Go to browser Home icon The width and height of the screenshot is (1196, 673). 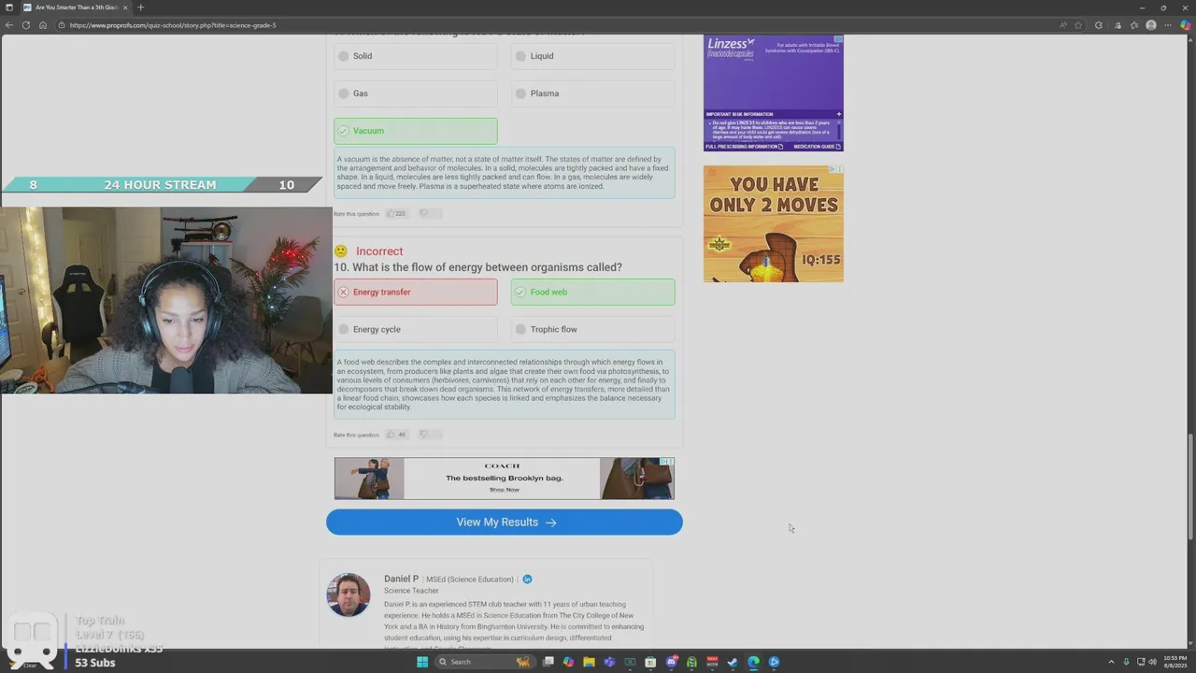point(43,25)
